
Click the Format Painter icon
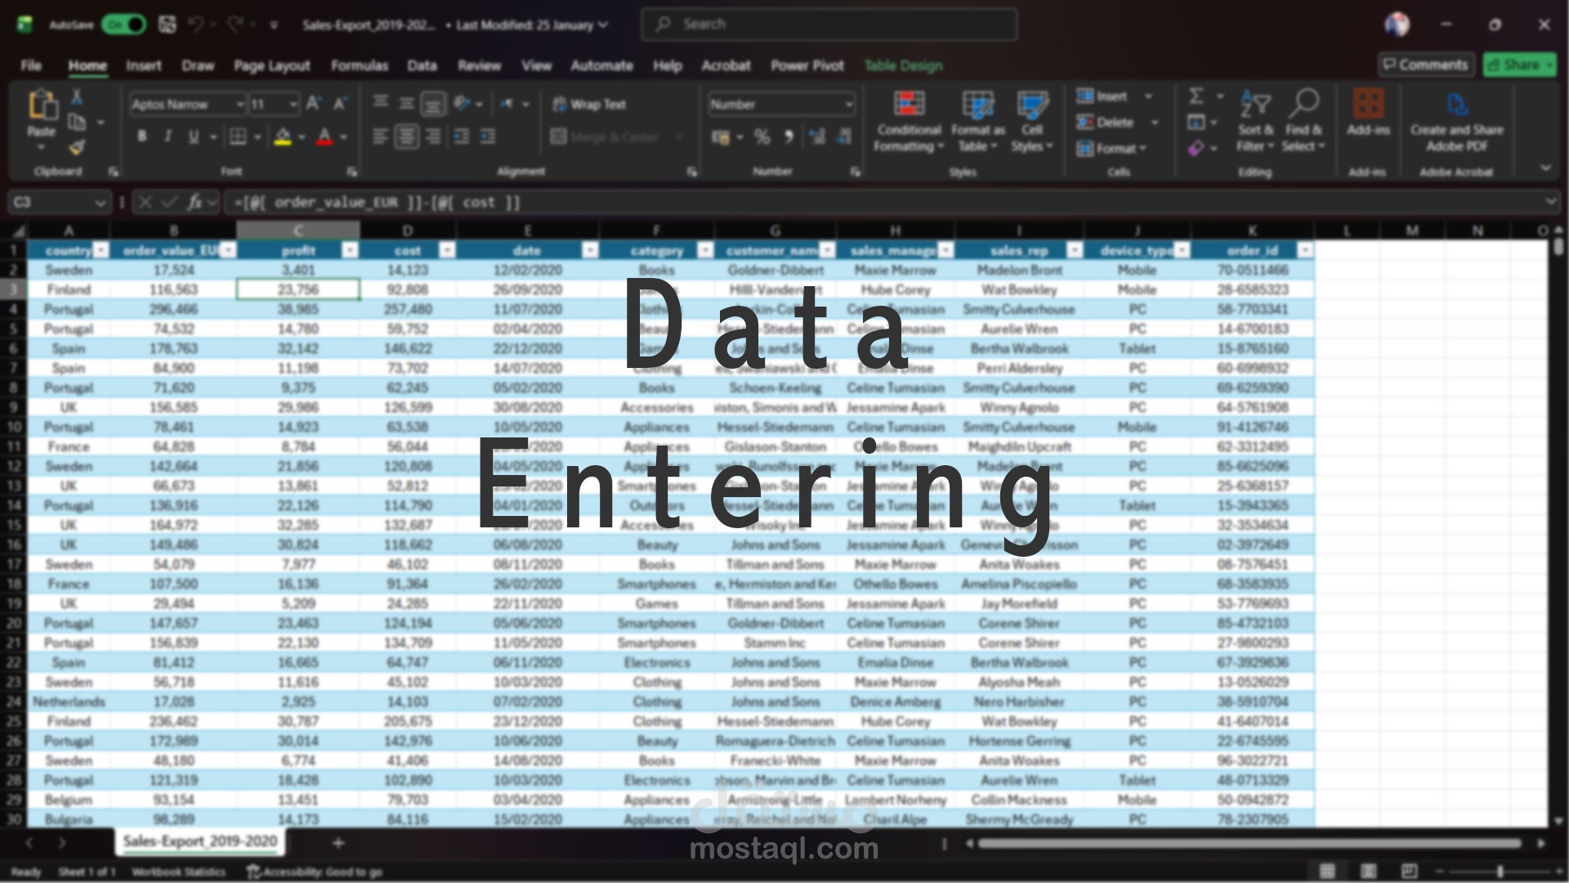(x=76, y=148)
